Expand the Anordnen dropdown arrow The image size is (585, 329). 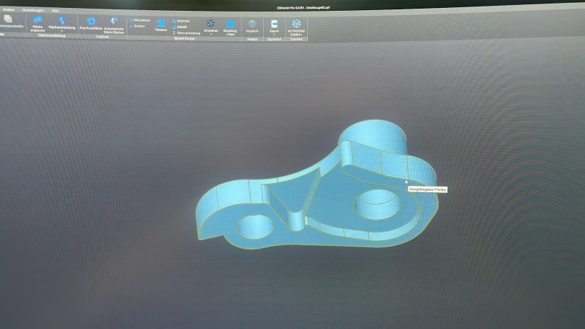[x=211, y=35]
